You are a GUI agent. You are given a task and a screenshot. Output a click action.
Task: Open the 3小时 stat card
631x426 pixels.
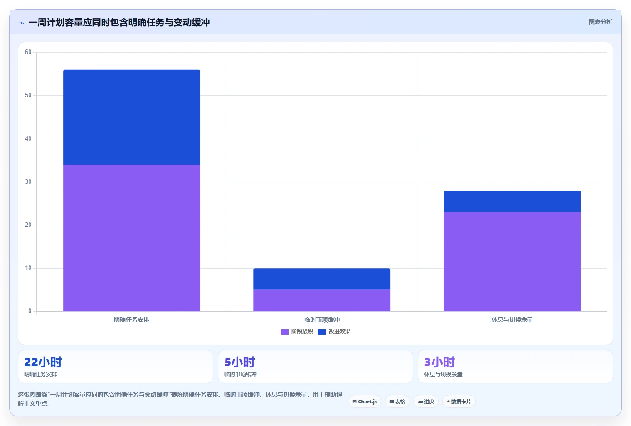coord(515,367)
